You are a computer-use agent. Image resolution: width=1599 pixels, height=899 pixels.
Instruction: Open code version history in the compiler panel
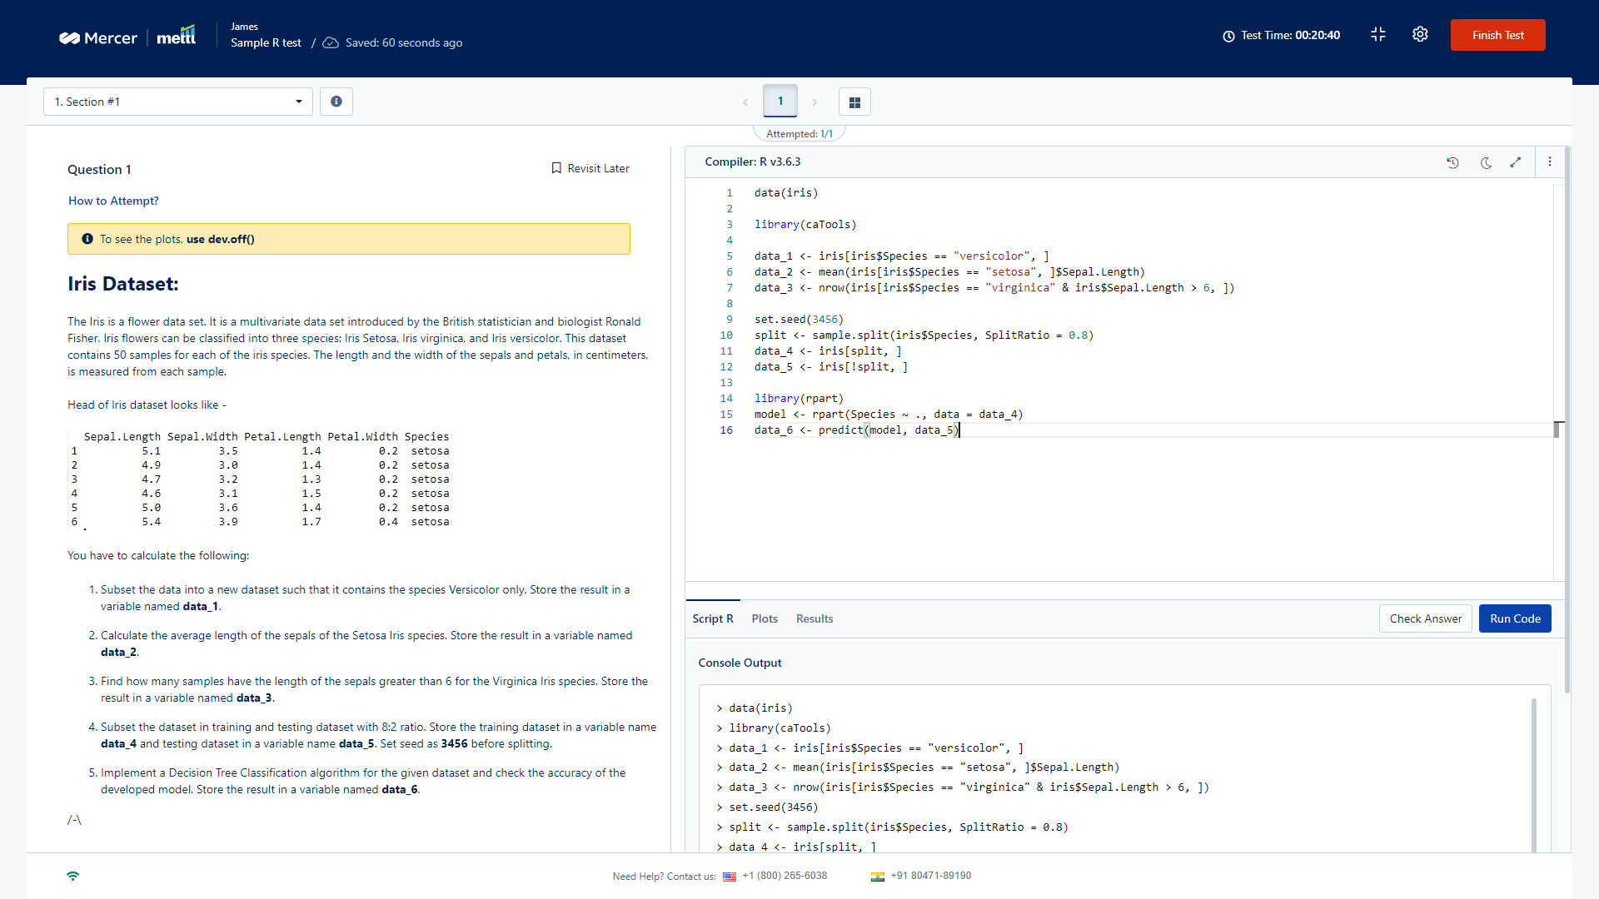[1452, 162]
